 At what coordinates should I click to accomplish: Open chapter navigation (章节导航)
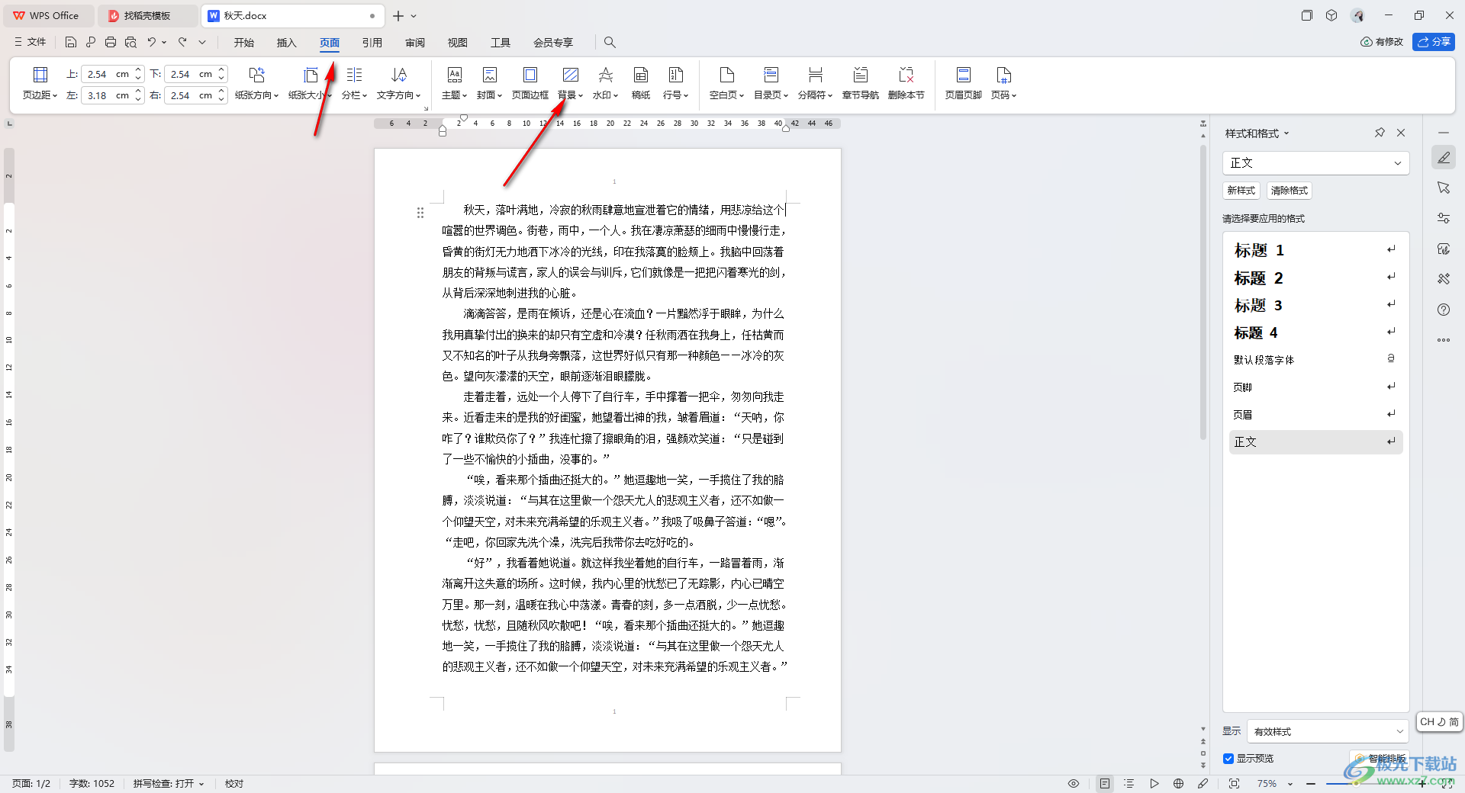click(860, 83)
